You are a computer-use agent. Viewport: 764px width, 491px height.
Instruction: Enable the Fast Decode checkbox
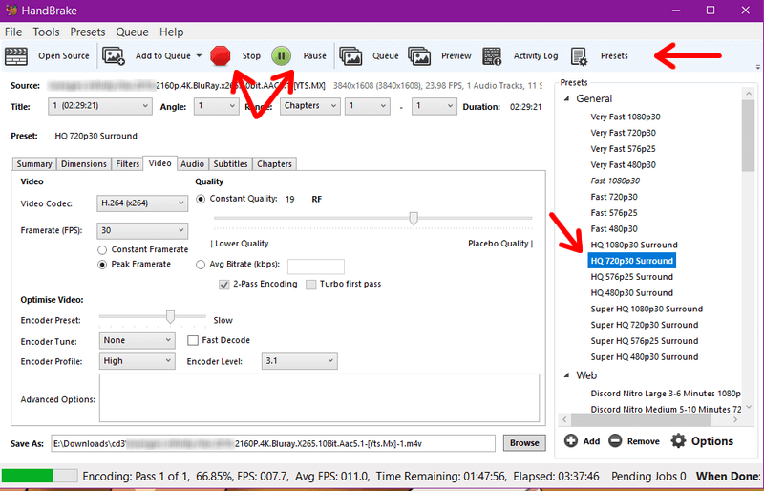193,340
